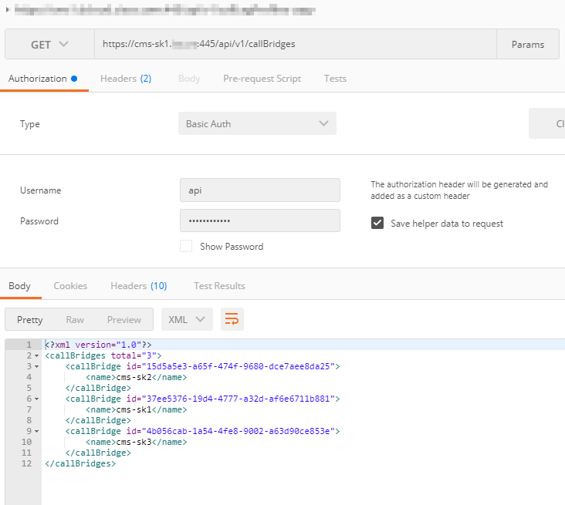This screenshot has width=565, height=505.
Task: Click the Password input field
Action: (260, 221)
